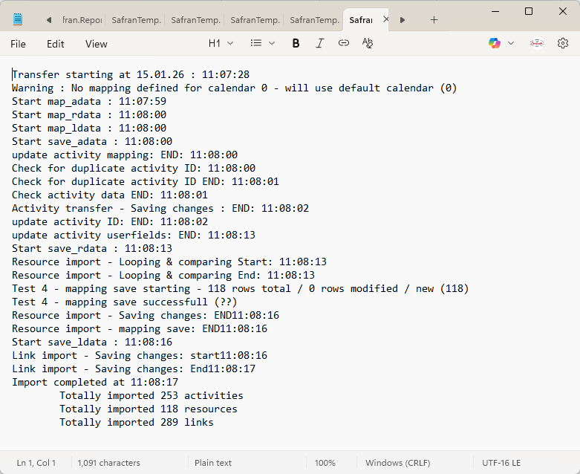Click the Warning no mapping defined line

pyautogui.click(x=235, y=88)
